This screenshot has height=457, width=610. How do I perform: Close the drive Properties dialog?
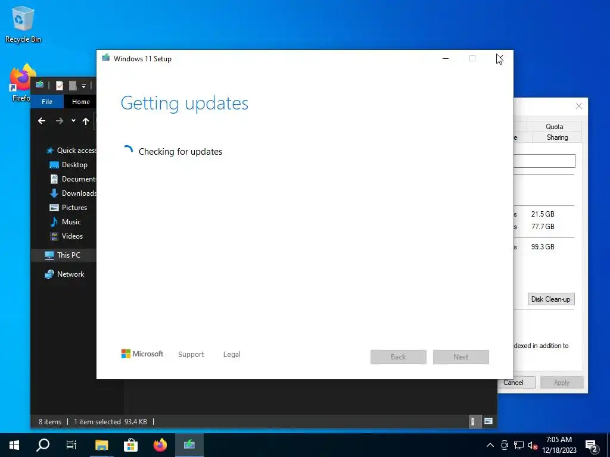(x=579, y=106)
